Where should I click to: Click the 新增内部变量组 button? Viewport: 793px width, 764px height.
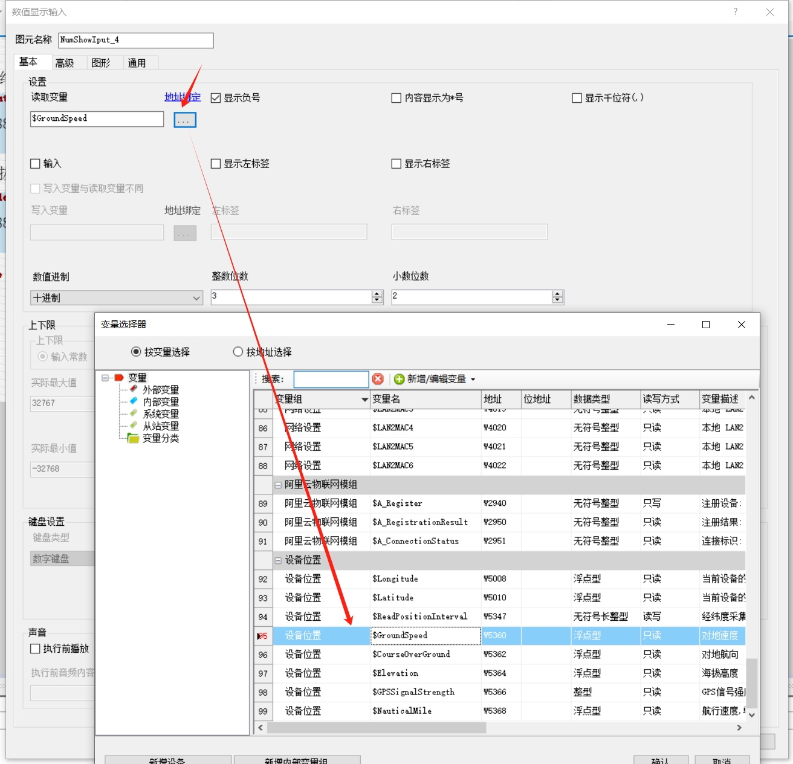coord(297,759)
